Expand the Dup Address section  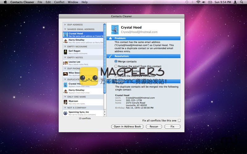(65, 24)
